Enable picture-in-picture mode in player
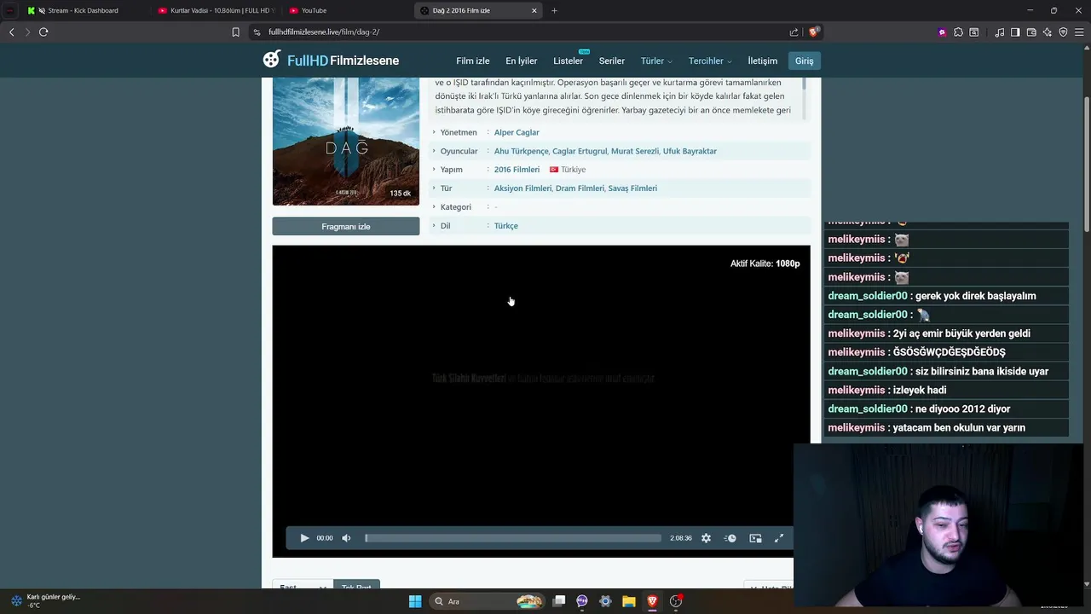The image size is (1091, 614). [755, 538]
